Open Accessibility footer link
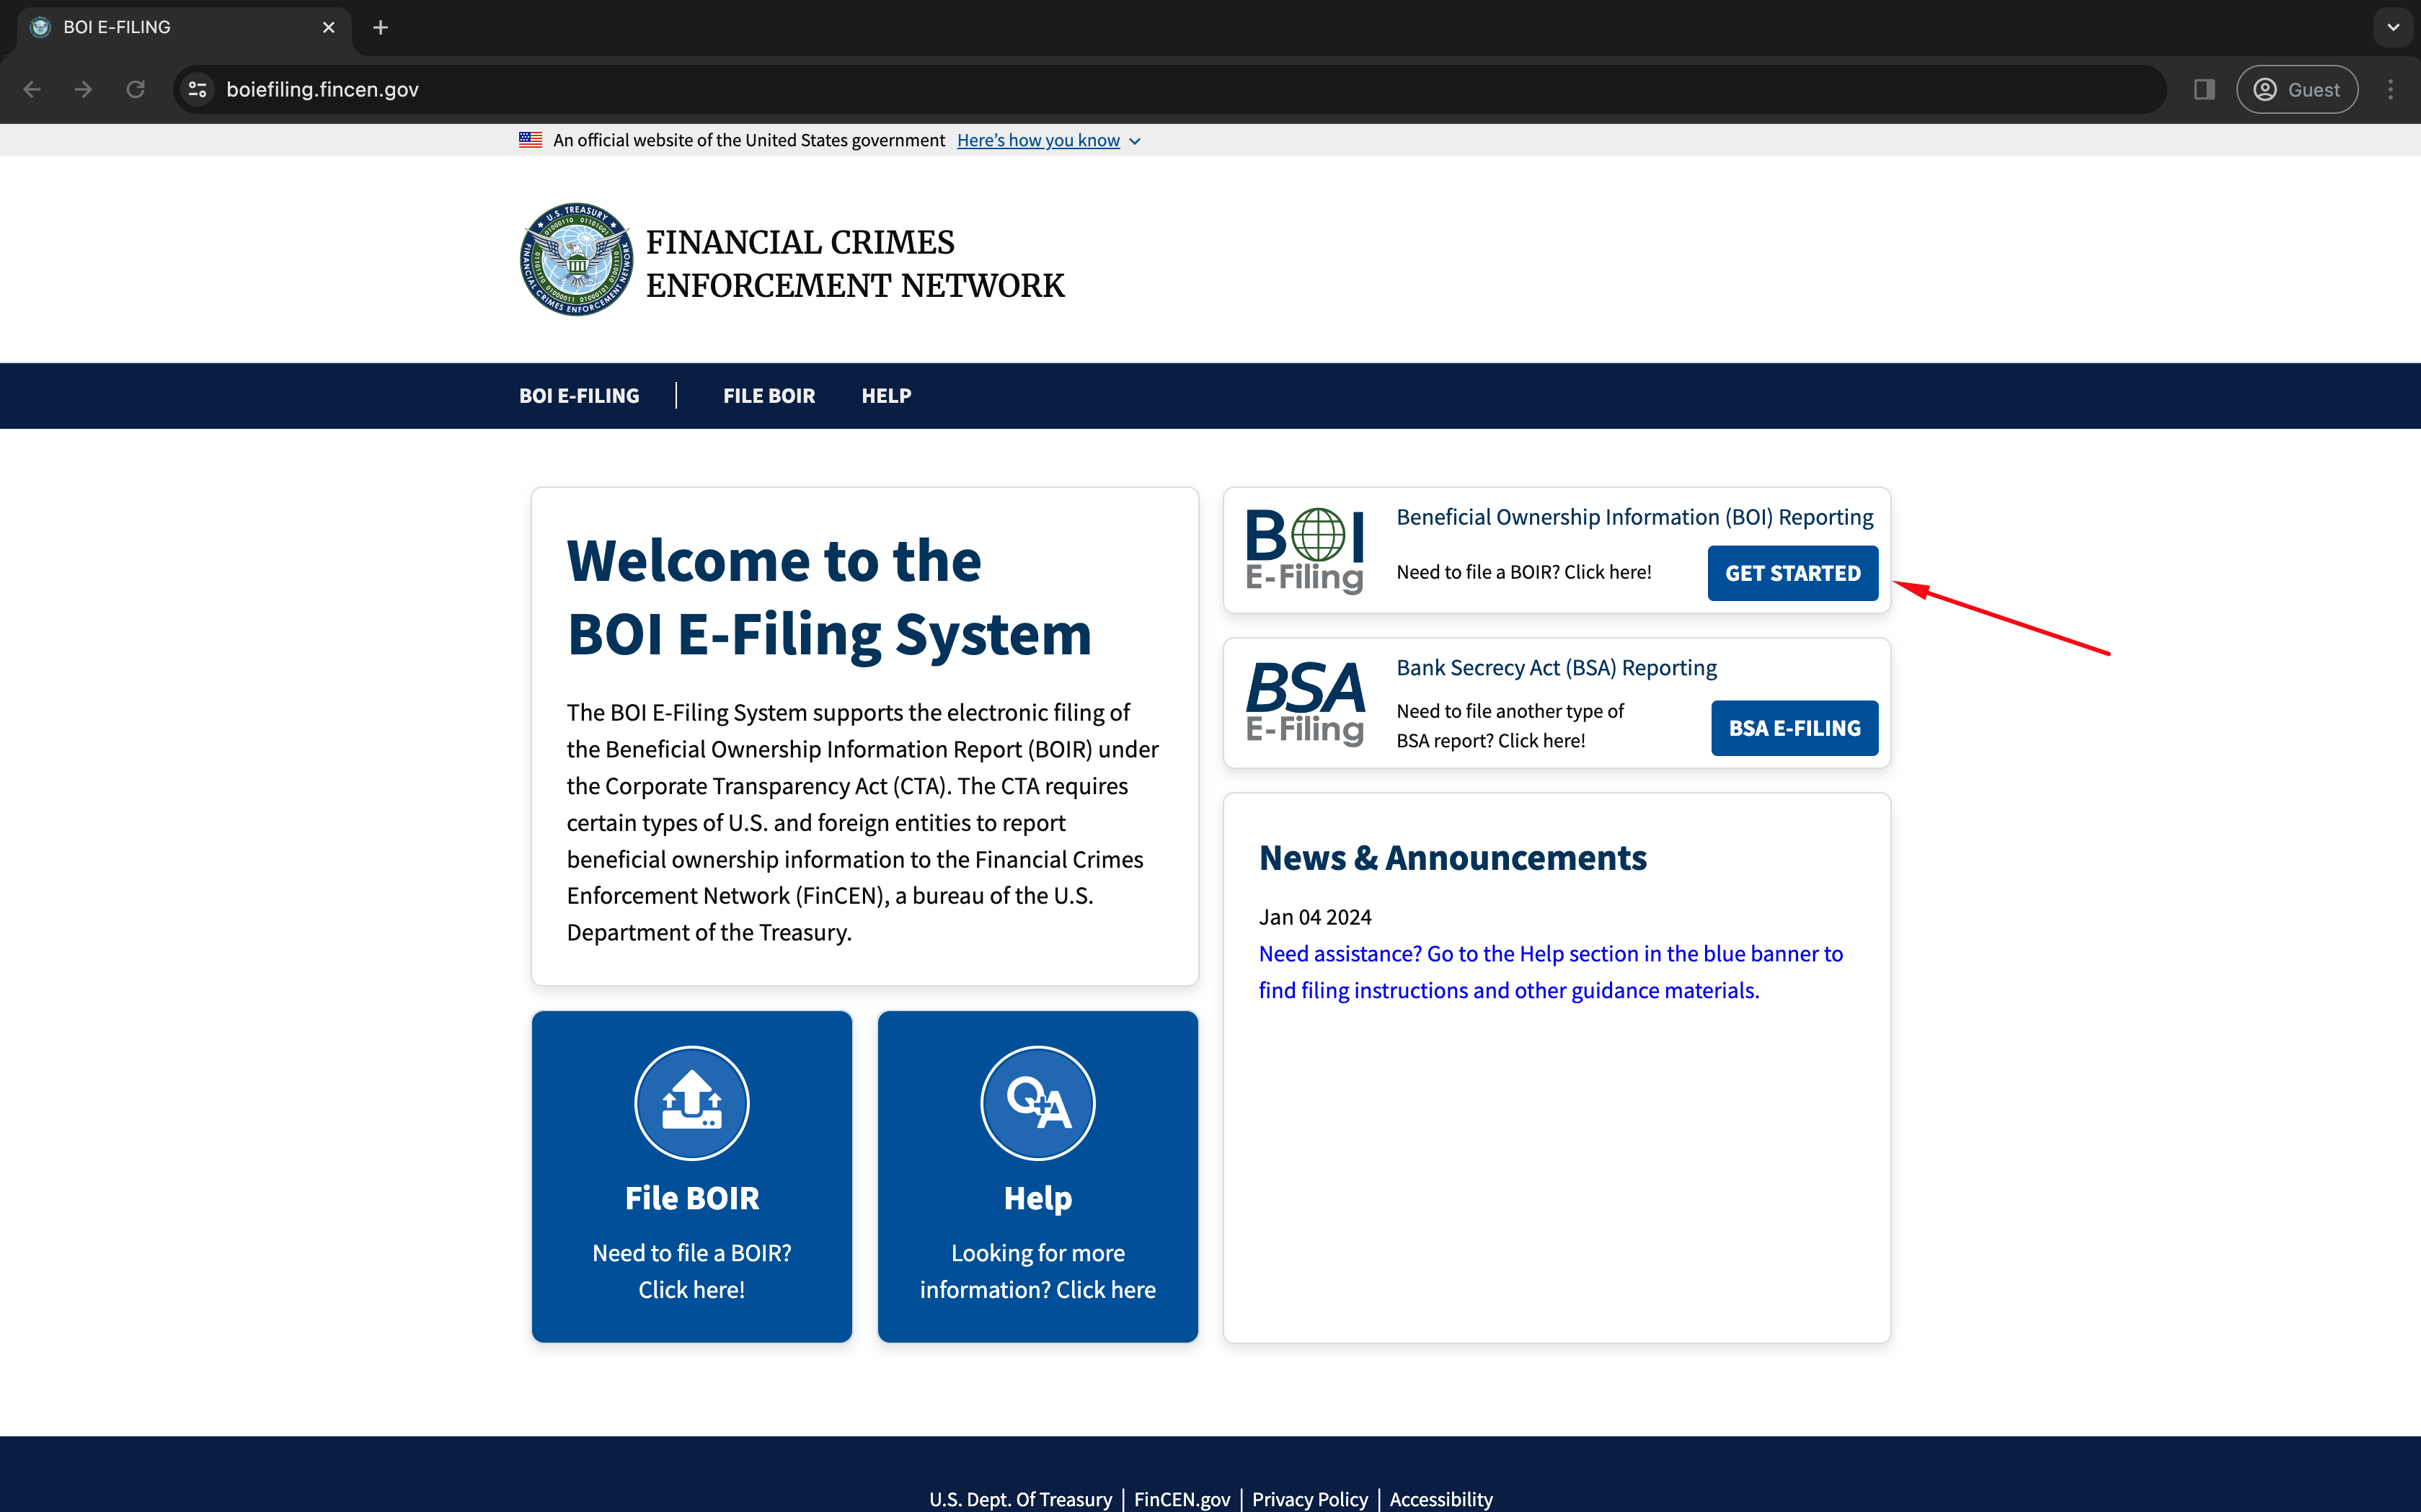The image size is (2421, 1512). (1440, 1499)
